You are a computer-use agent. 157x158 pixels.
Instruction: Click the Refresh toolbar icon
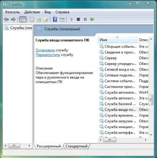point(39,19)
